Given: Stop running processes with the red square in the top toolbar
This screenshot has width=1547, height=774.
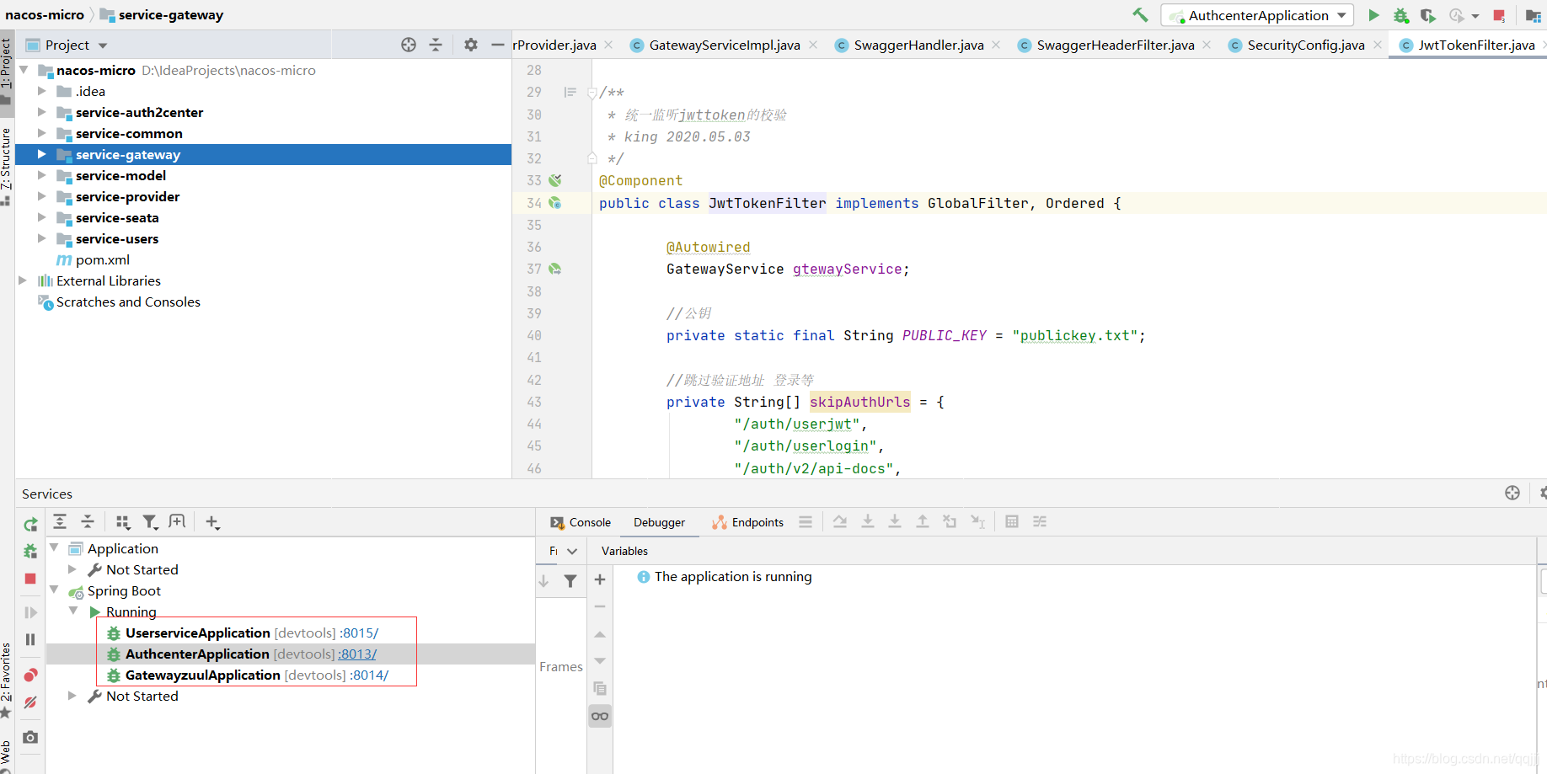Looking at the screenshot, I should point(1499,15).
